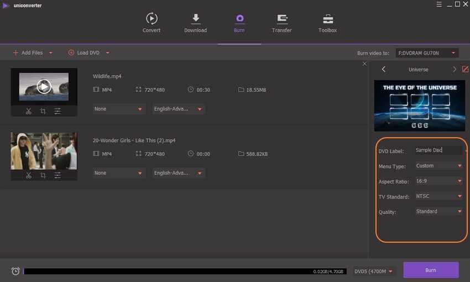Image resolution: width=470 pixels, height=282 pixels.
Task: Open the Toolbox tab
Action: (327, 23)
